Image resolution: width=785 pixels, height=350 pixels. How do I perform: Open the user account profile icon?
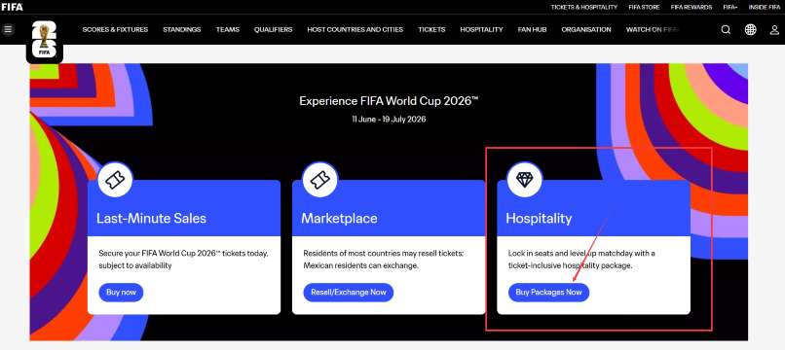774,29
